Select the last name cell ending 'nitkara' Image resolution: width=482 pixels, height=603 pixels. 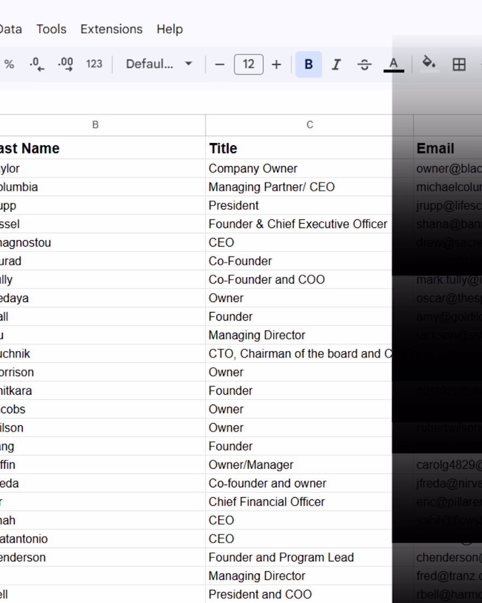point(102,391)
